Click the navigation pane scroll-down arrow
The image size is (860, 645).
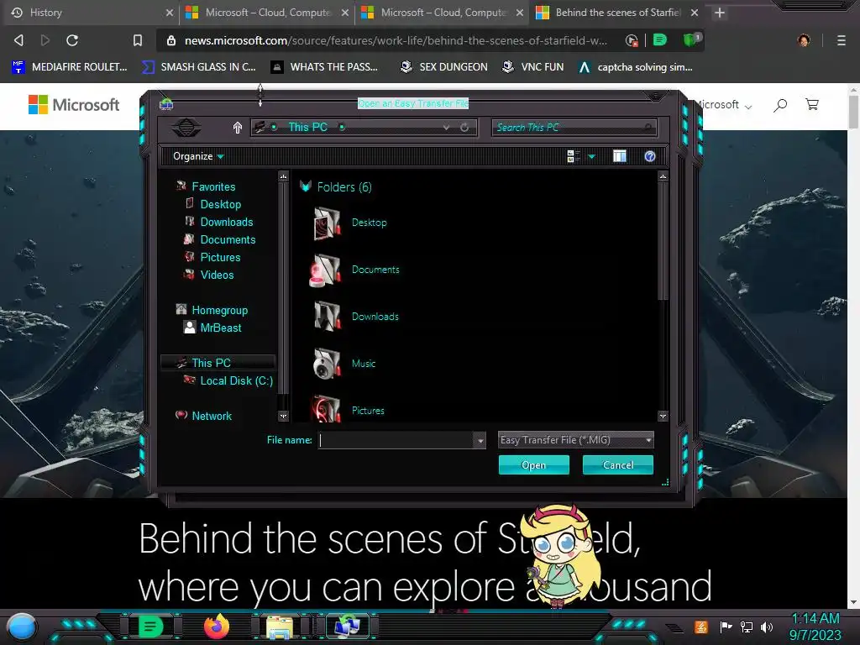coord(283,416)
